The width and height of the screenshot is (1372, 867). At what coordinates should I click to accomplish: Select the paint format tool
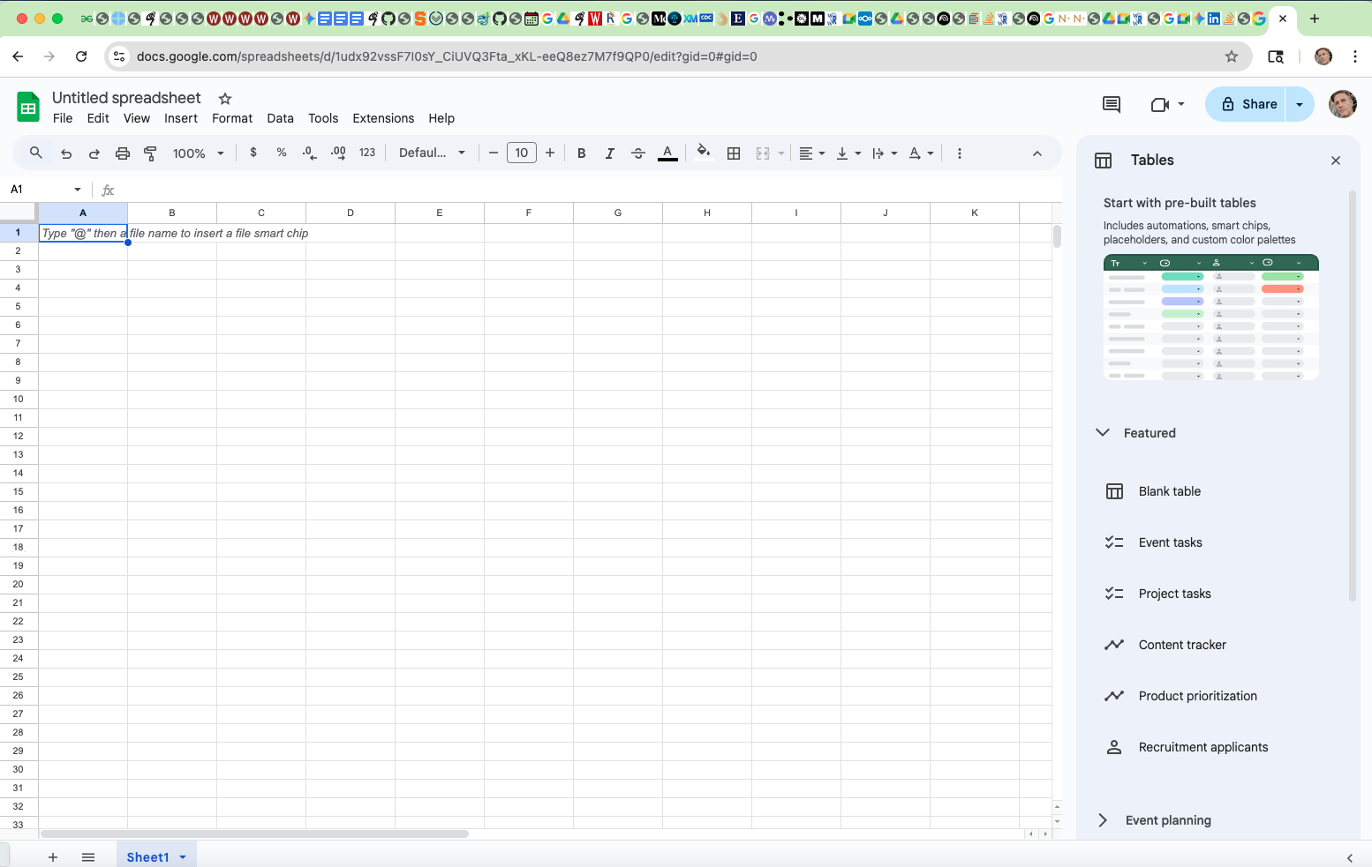tap(151, 153)
